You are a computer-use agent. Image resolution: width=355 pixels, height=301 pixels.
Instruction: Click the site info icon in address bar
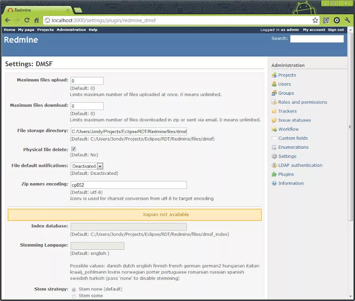[47, 21]
